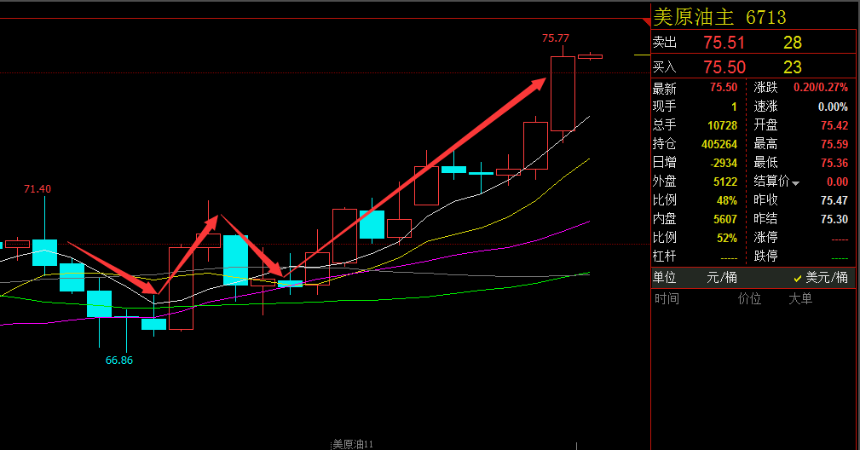This screenshot has width=860, height=450.
Task: Click the 卖出 price 75.51
Action: 724,43
